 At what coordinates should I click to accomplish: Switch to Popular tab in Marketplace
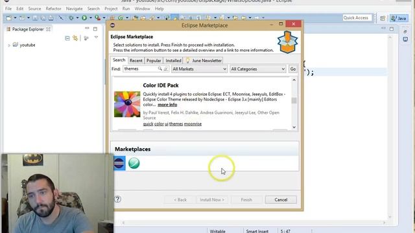tap(154, 60)
